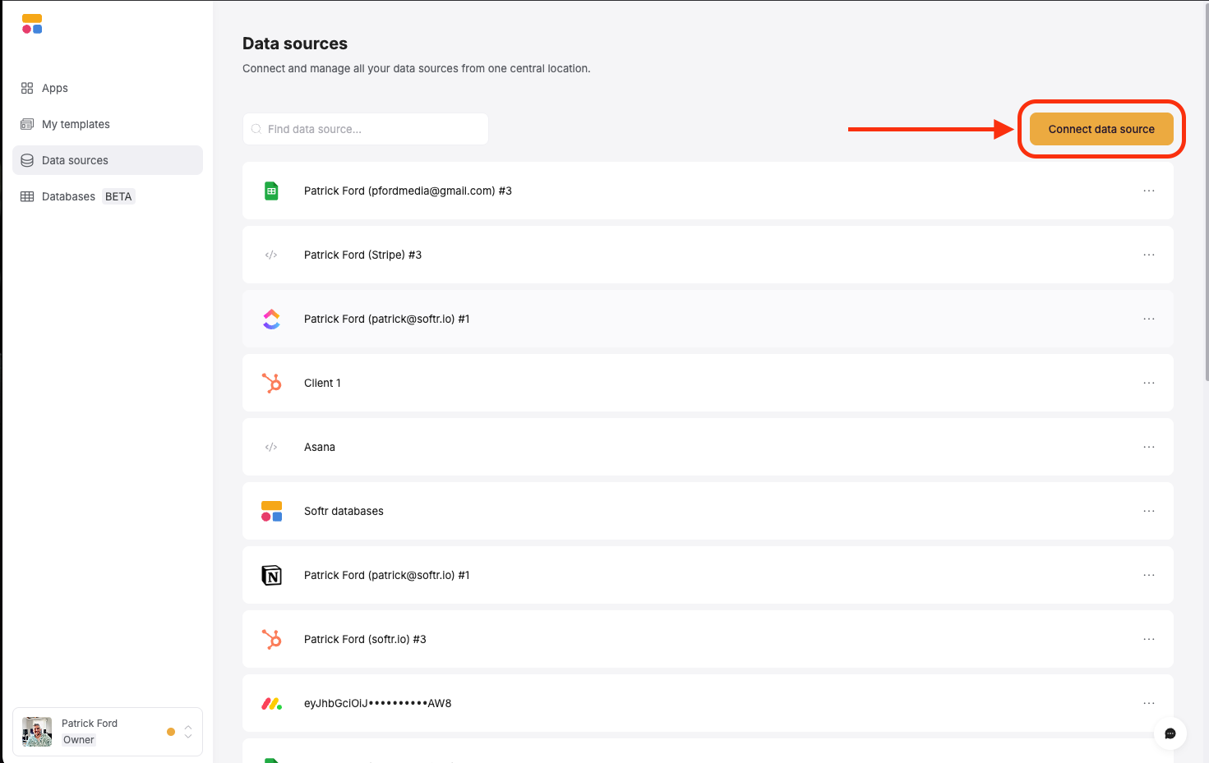Screen dimensions: 1209x763
Task: Expand the Patrick Ford account switcher chevrons
Action: point(187,731)
